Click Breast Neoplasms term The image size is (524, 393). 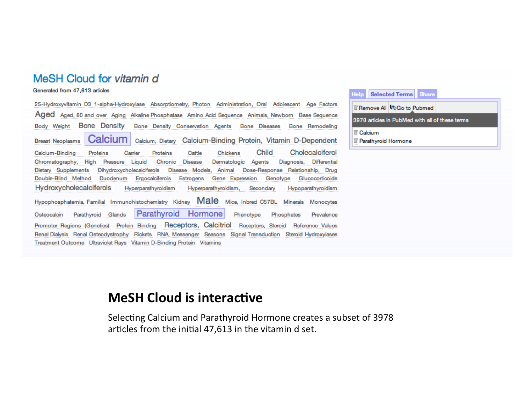[x=57, y=141]
